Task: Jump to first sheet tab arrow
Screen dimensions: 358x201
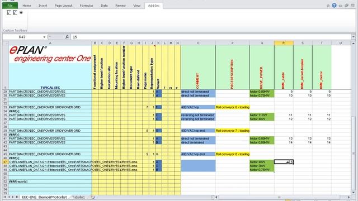Action: 4,197
